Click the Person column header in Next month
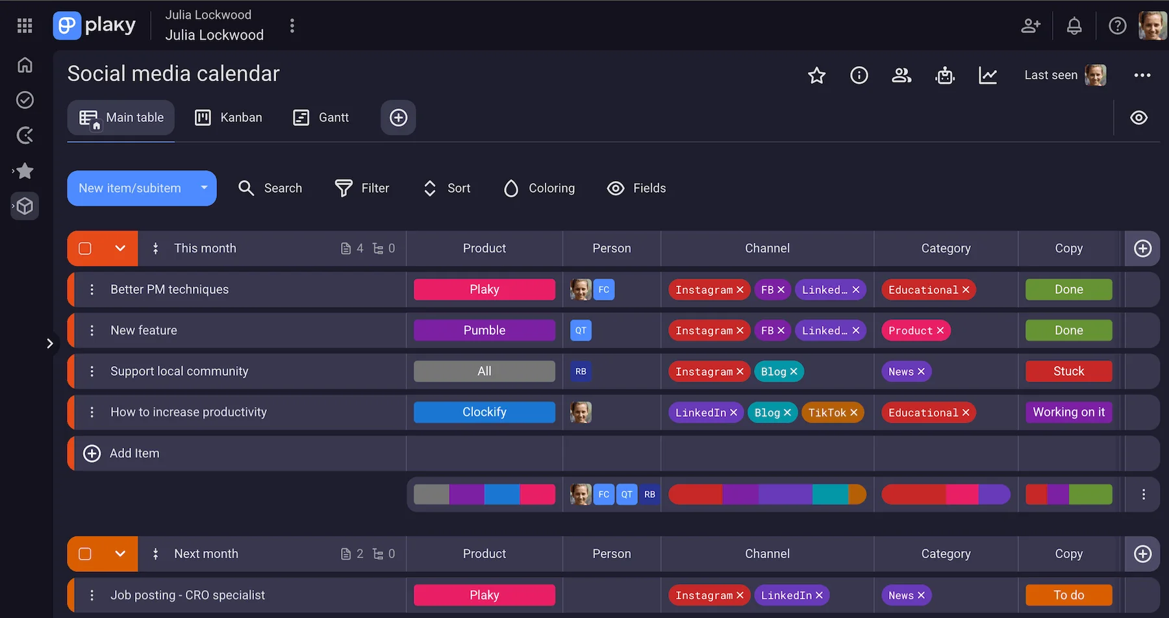Viewport: 1169px width, 618px height. coord(611,554)
